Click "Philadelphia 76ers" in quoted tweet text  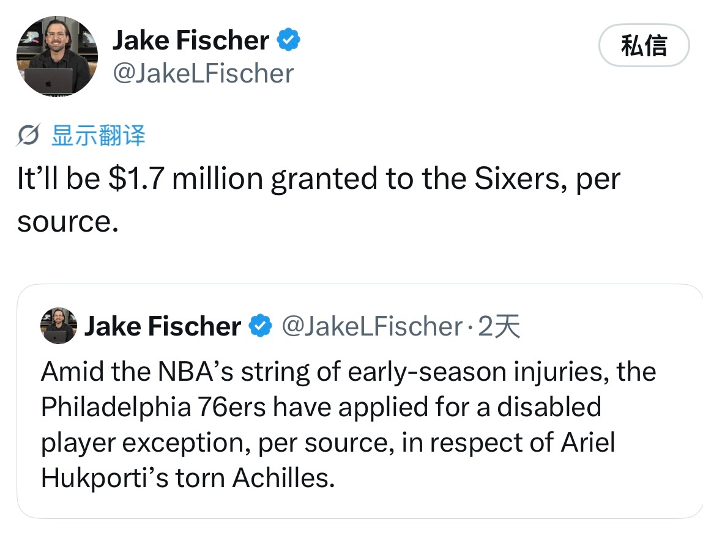(x=154, y=407)
